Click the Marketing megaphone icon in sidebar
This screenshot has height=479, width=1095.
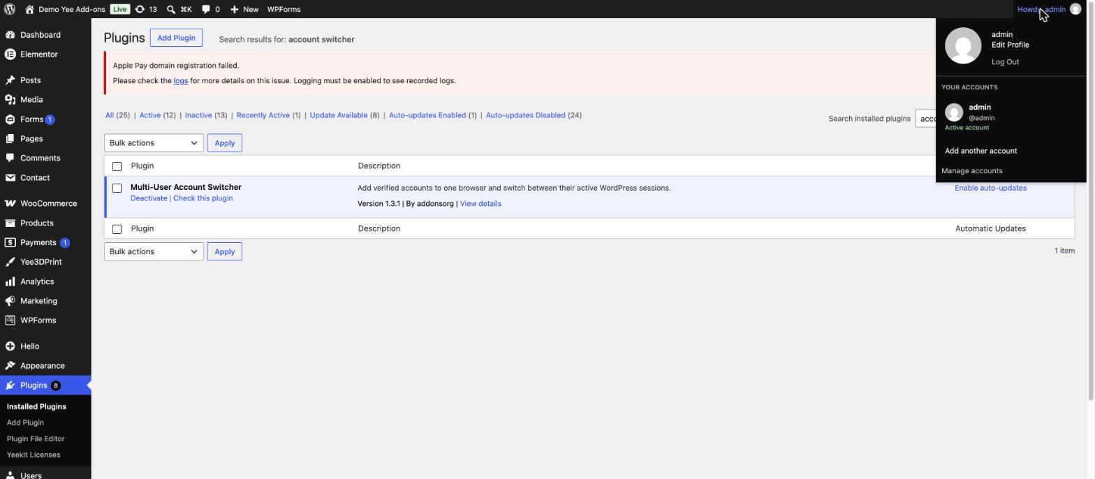click(10, 301)
